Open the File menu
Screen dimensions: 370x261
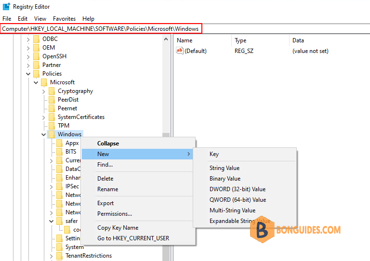7,19
